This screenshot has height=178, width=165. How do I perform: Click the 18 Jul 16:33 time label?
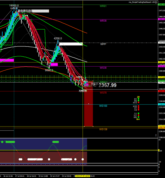(x=31, y=176)
